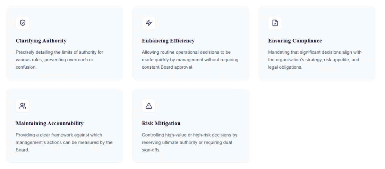The height and width of the screenshot is (169, 385).
Task: Click the users accountability icon
Action: [x=22, y=106]
